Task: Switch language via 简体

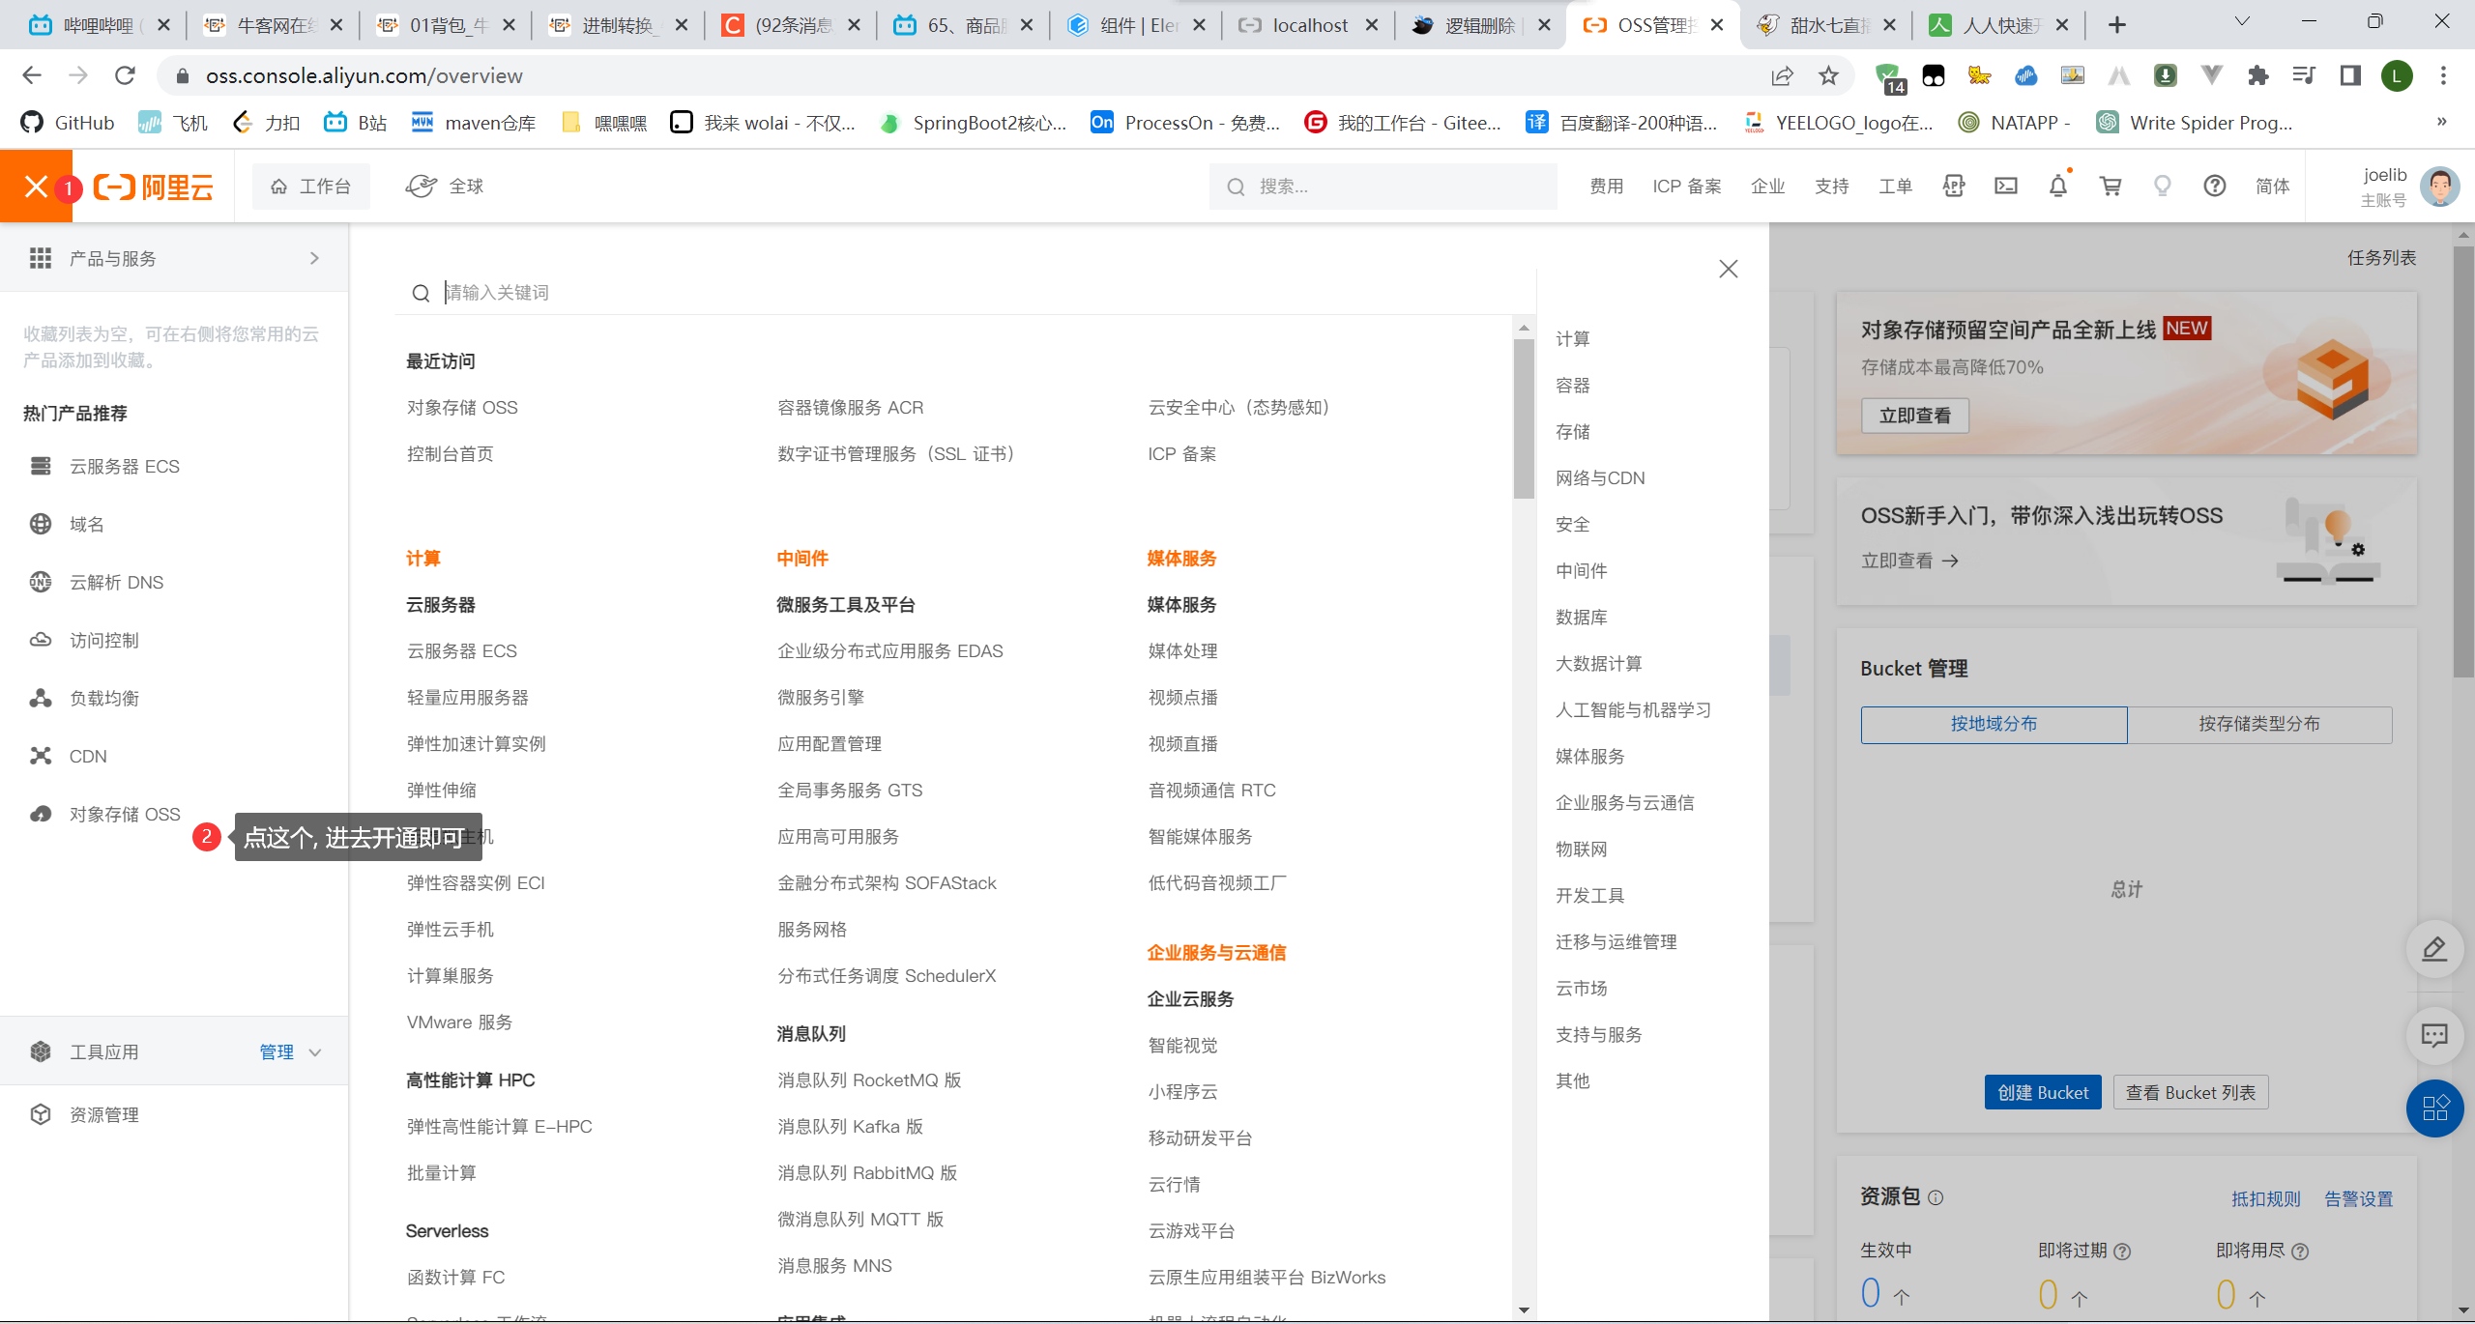Action: [2272, 187]
